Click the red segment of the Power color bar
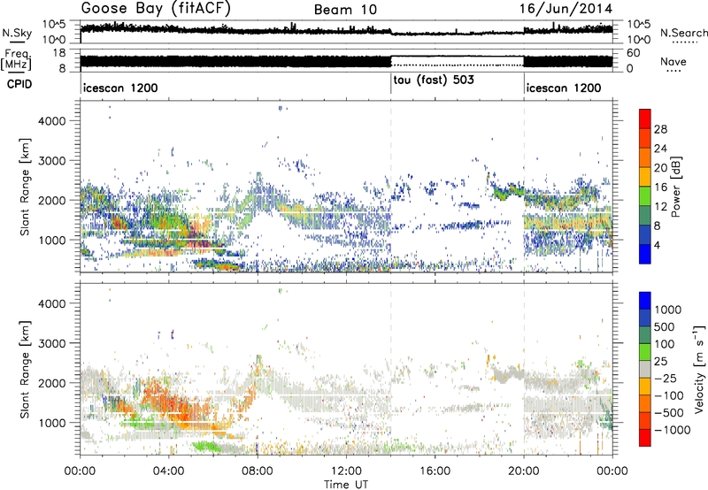The height and width of the screenshot is (490, 708). pyautogui.click(x=645, y=119)
